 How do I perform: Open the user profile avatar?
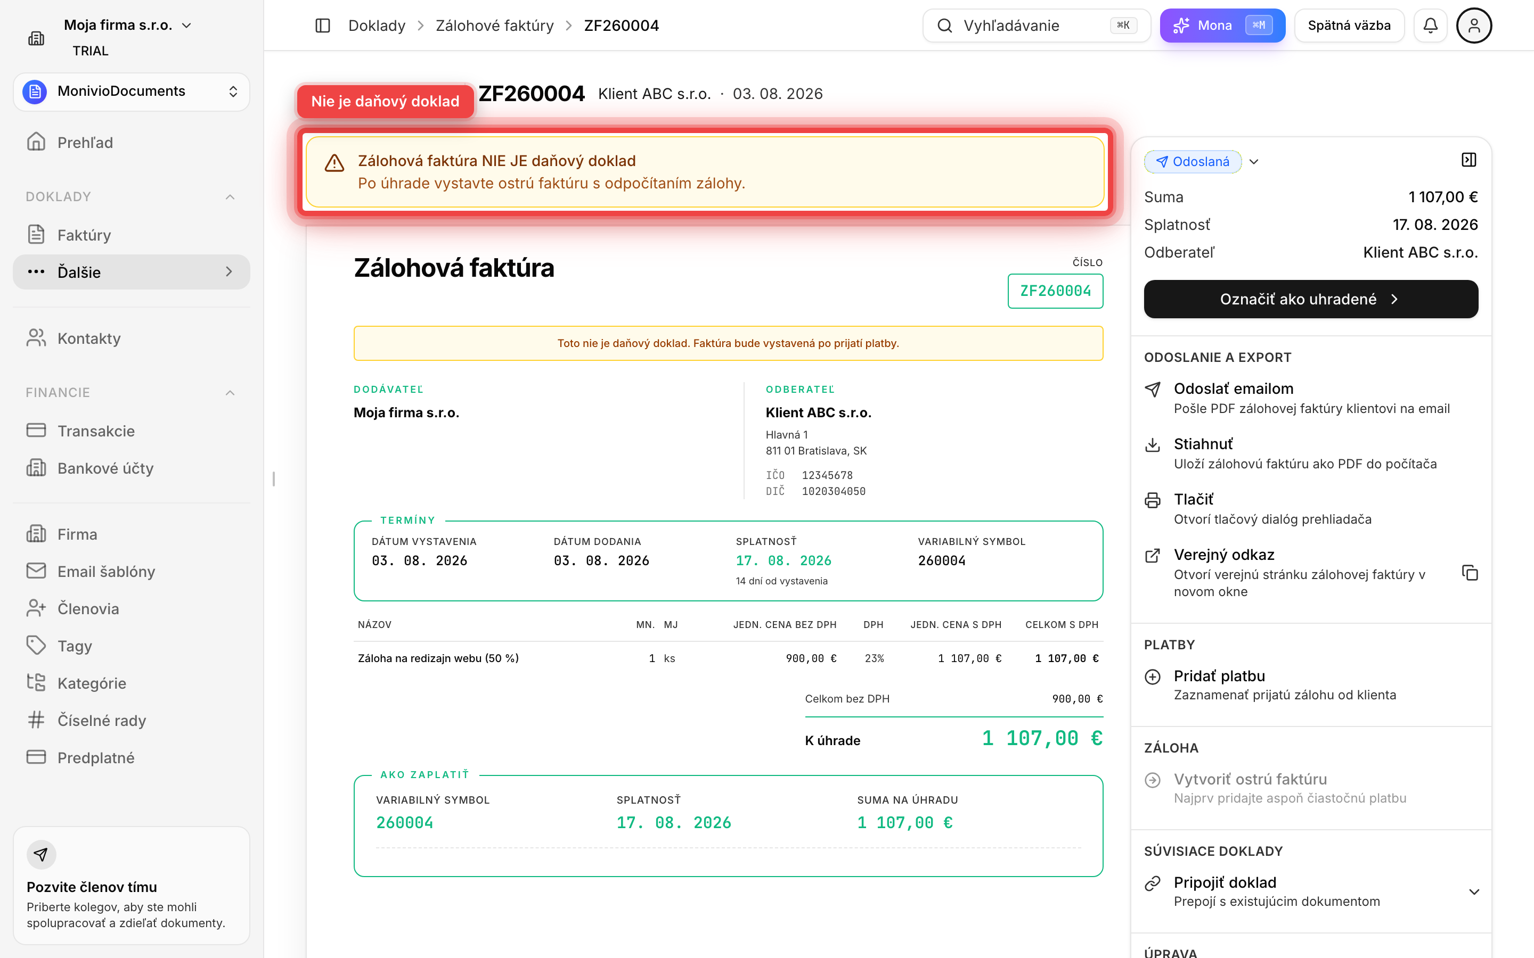click(x=1474, y=26)
